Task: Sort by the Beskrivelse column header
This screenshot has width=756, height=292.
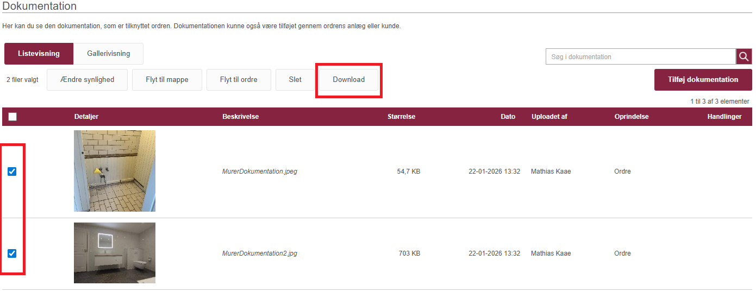Action: pos(240,117)
